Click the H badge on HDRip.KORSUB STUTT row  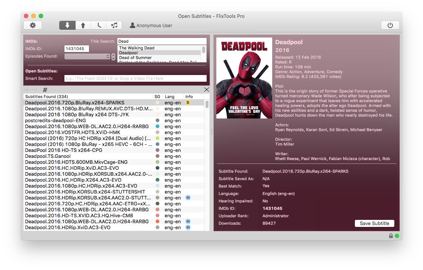(188, 198)
